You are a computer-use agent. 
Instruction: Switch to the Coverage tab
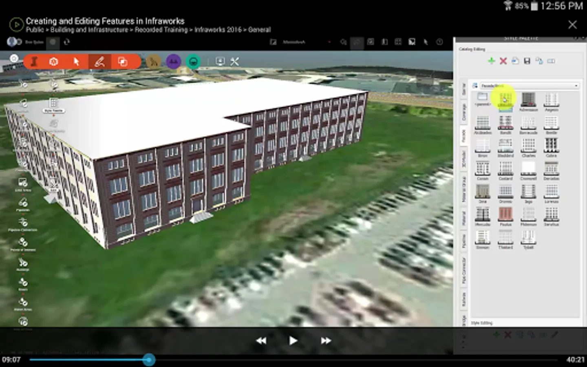click(463, 112)
